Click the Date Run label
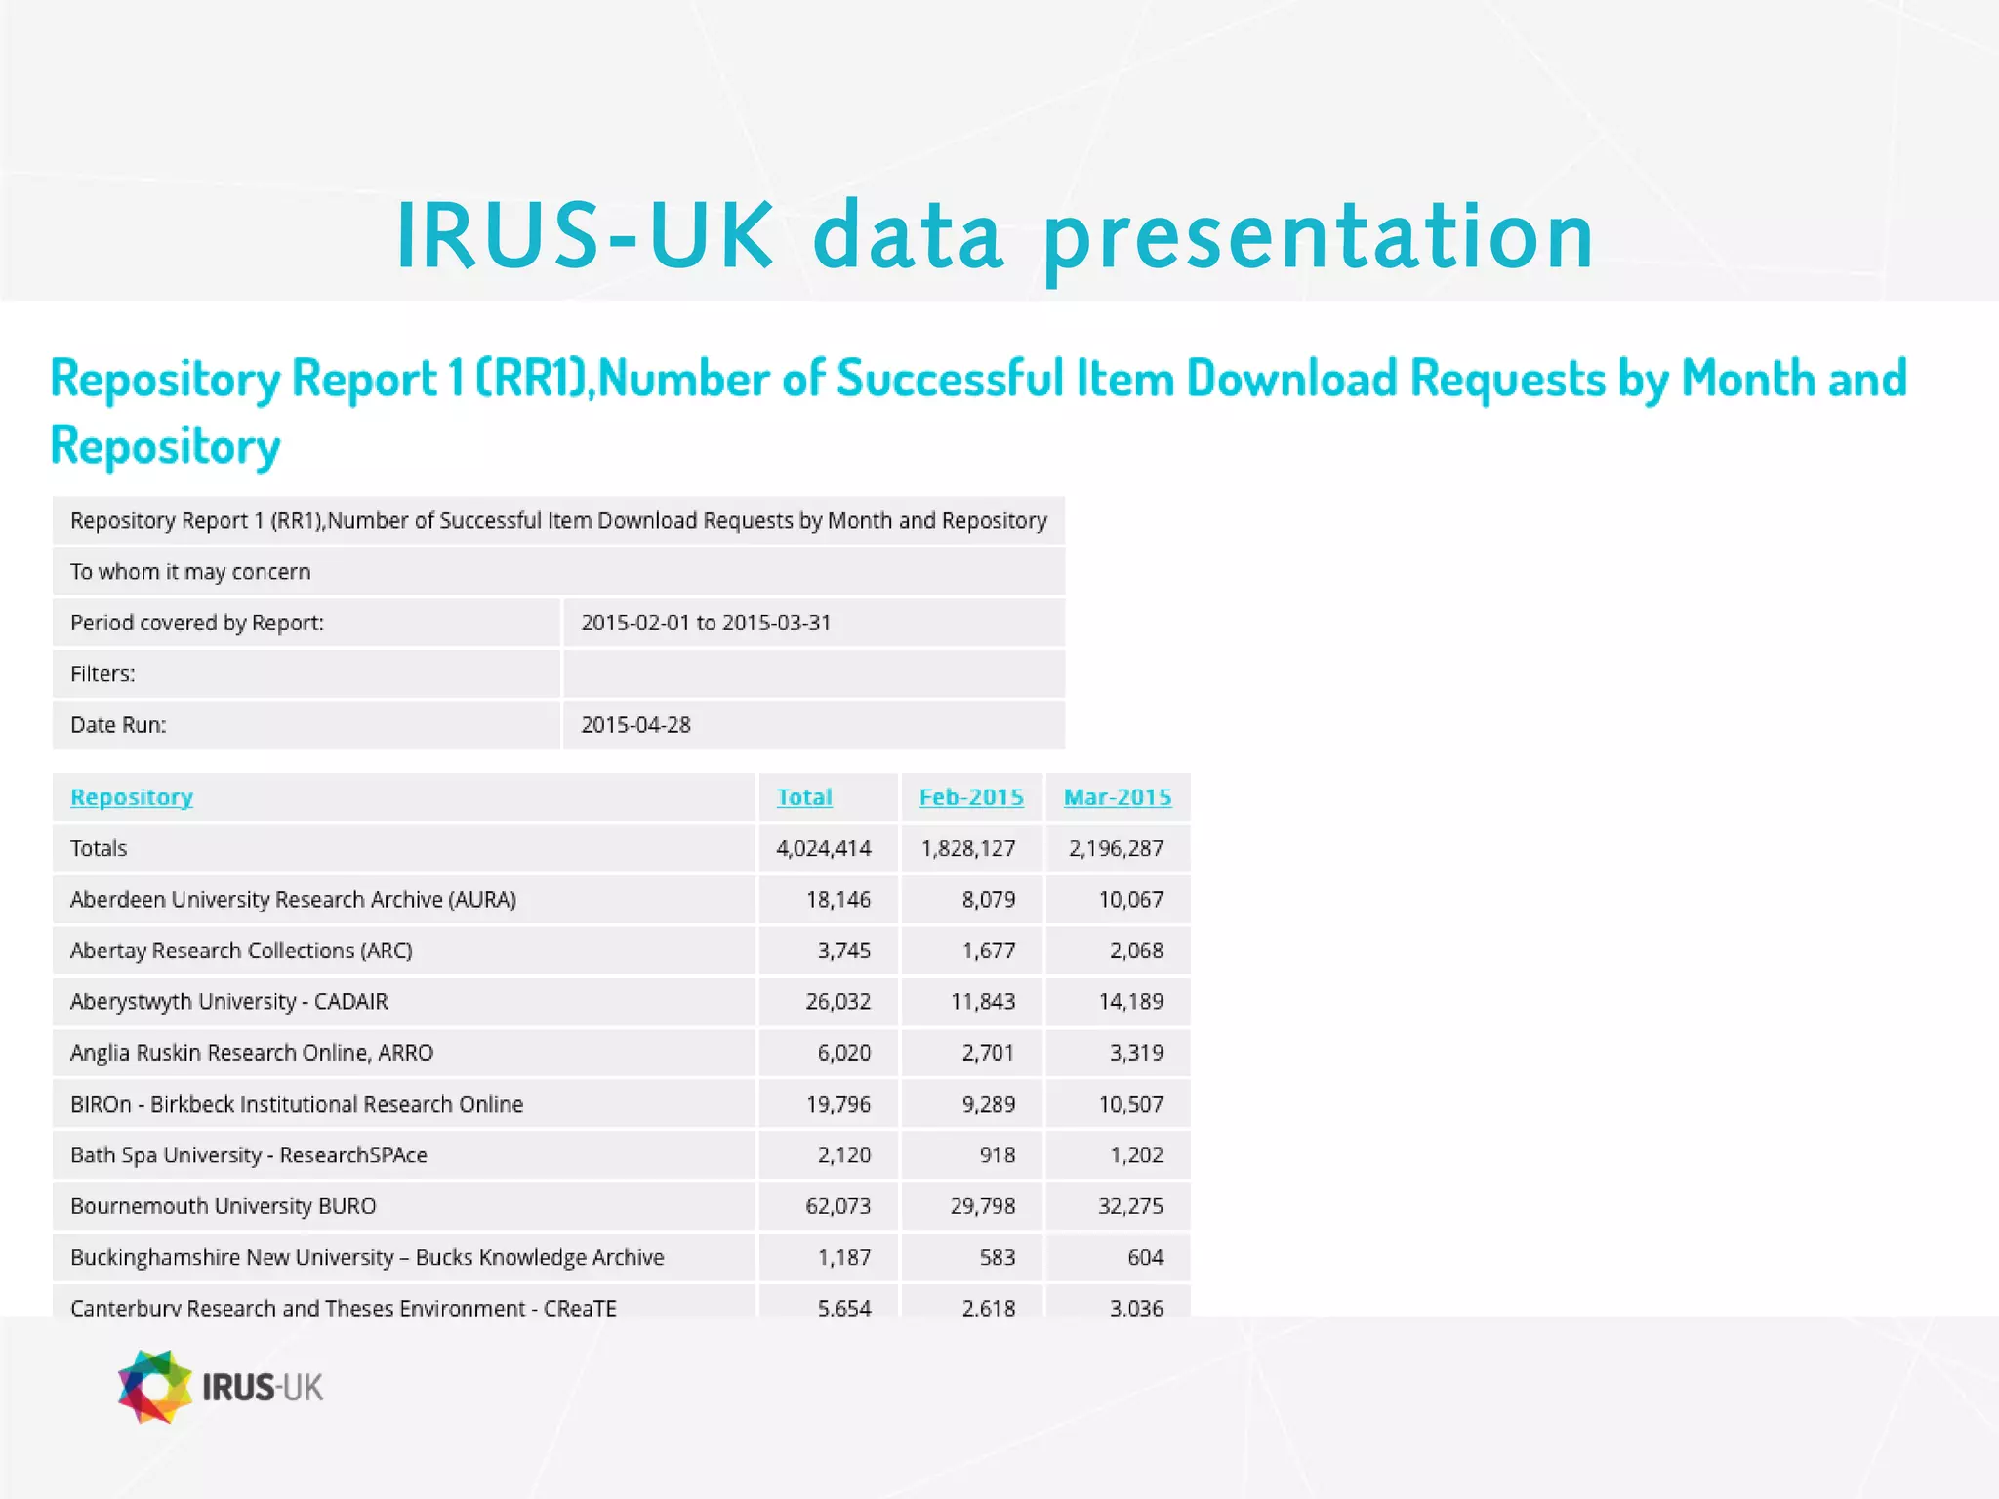This screenshot has width=1999, height=1499. tap(118, 725)
